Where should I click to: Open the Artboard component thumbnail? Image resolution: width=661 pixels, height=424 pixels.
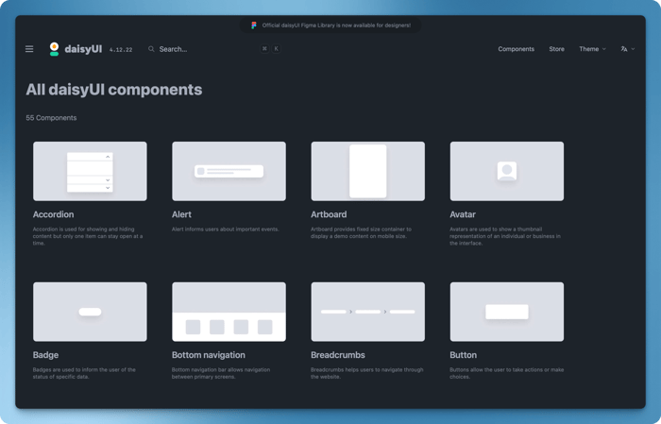coord(368,171)
